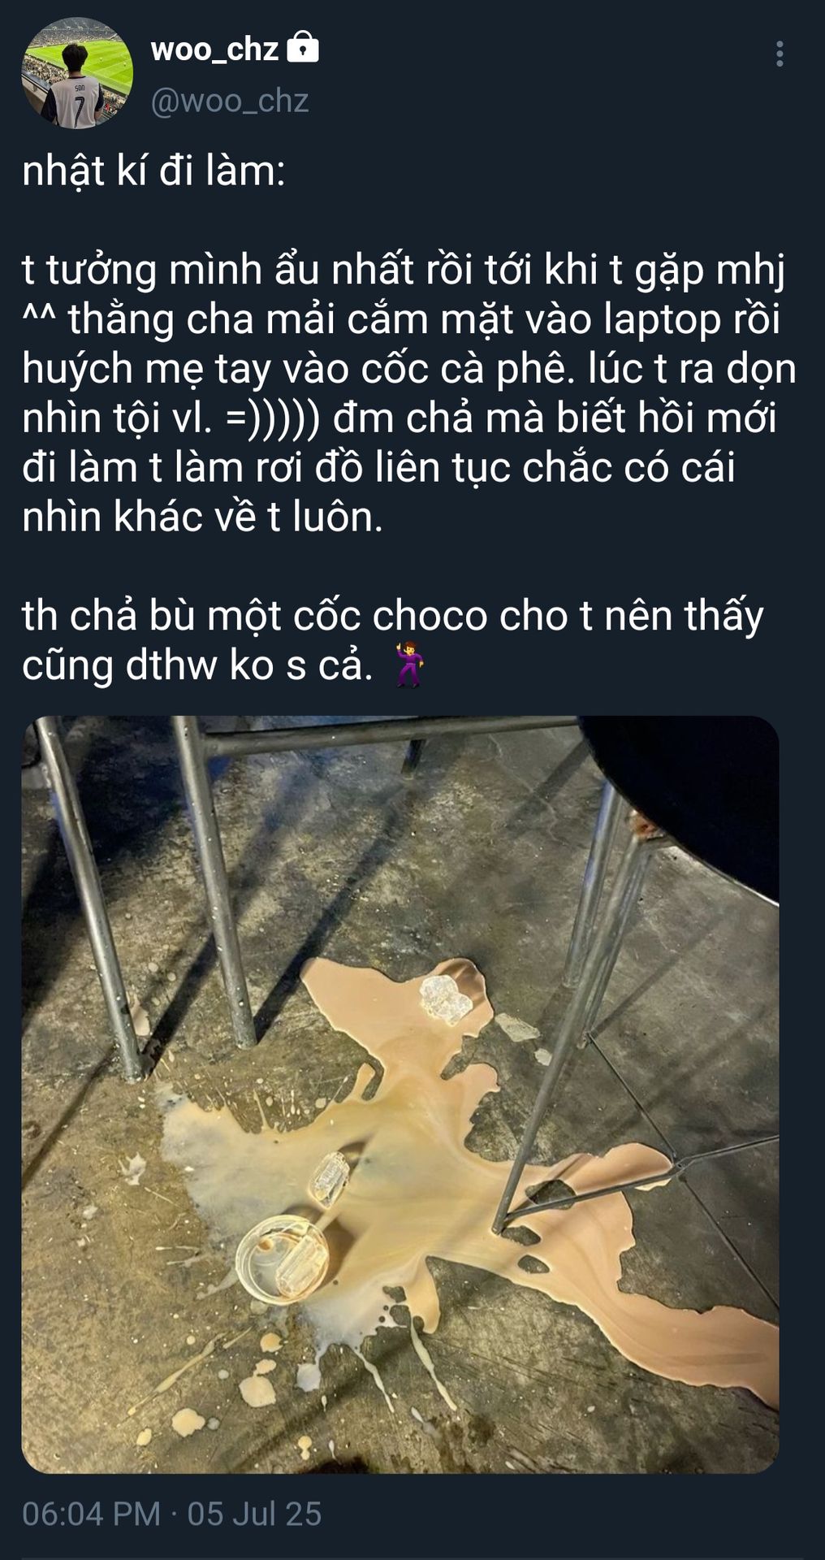The width and height of the screenshot is (825, 1560).
Task: Tap the "nhật kí đi làm:" opening line
Action: click(x=154, y=171)
